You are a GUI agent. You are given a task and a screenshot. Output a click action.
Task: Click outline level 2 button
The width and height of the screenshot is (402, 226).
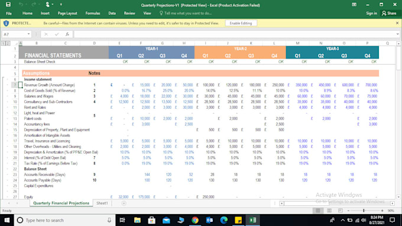pyautogui.click(x=8, y=43)
